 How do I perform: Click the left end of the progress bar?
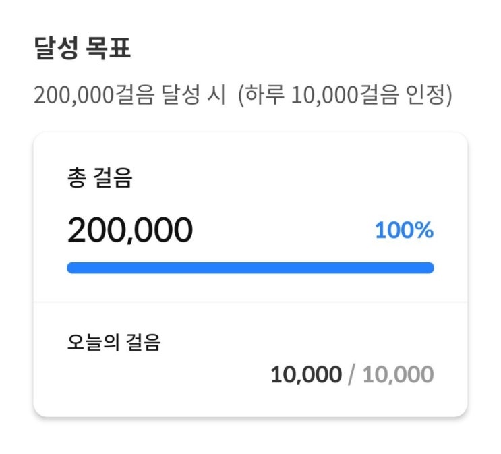point(71,268)
